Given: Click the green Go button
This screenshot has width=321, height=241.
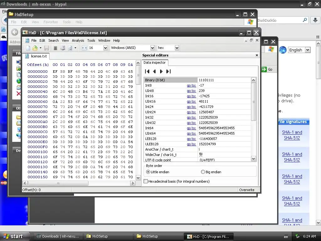Looking at the screenshot, I should click(267, 69).
